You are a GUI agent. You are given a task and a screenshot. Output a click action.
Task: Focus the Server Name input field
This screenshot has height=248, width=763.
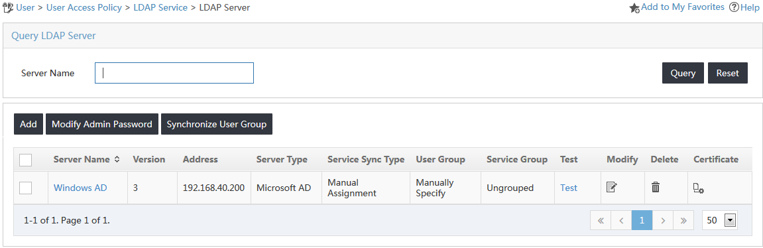point(174,73)
